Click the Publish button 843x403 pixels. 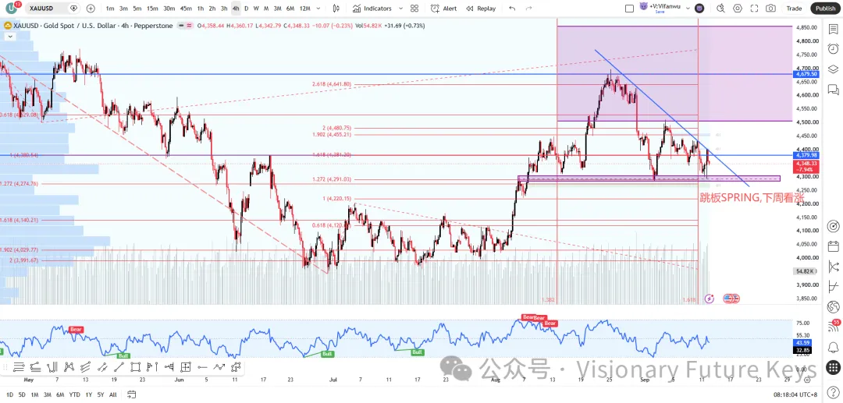point(825,9)
